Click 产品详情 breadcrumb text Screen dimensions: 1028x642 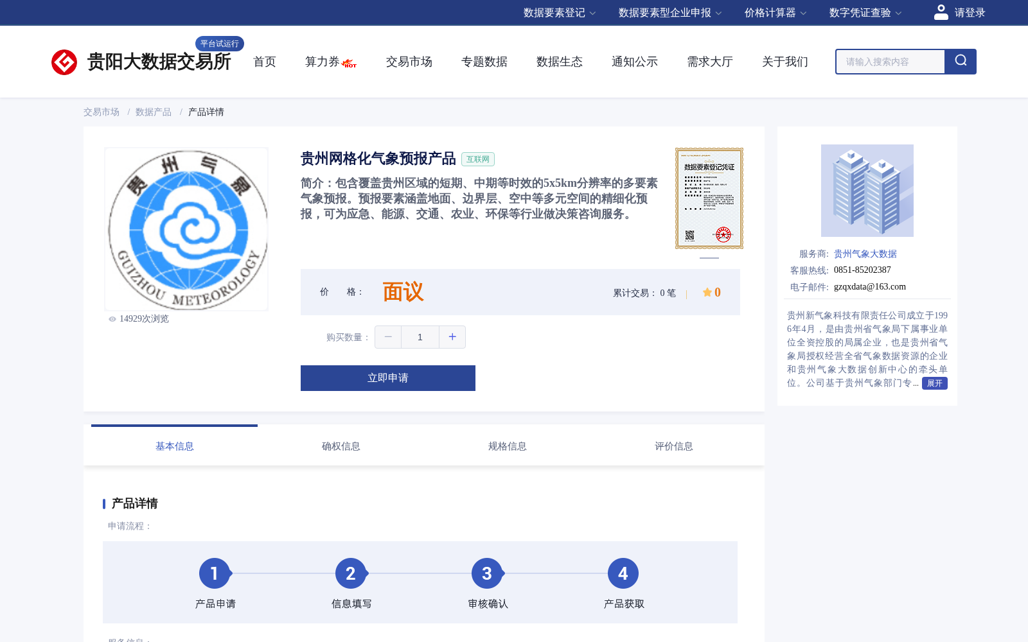point(206,112)
